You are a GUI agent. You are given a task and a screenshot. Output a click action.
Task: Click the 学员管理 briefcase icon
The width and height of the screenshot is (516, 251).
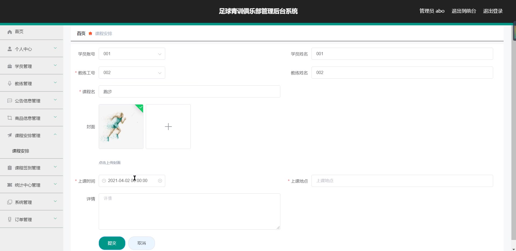(x=10, y=66)
